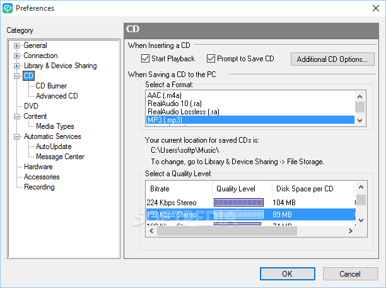Image resolution: width=386 pixels, height=288 pixels.
Task: Select General in the category tree
Action: click(x=35, y=45)
